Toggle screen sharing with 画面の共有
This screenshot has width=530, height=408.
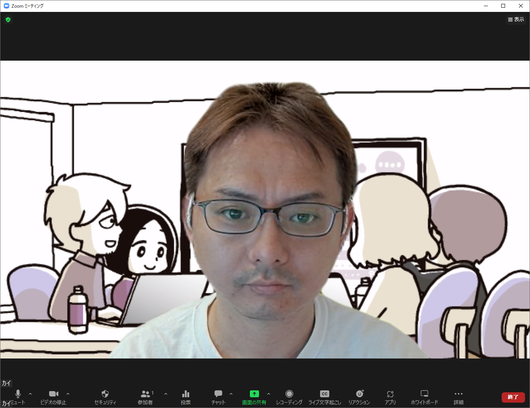pyautogui.click(x=254, y=396)
